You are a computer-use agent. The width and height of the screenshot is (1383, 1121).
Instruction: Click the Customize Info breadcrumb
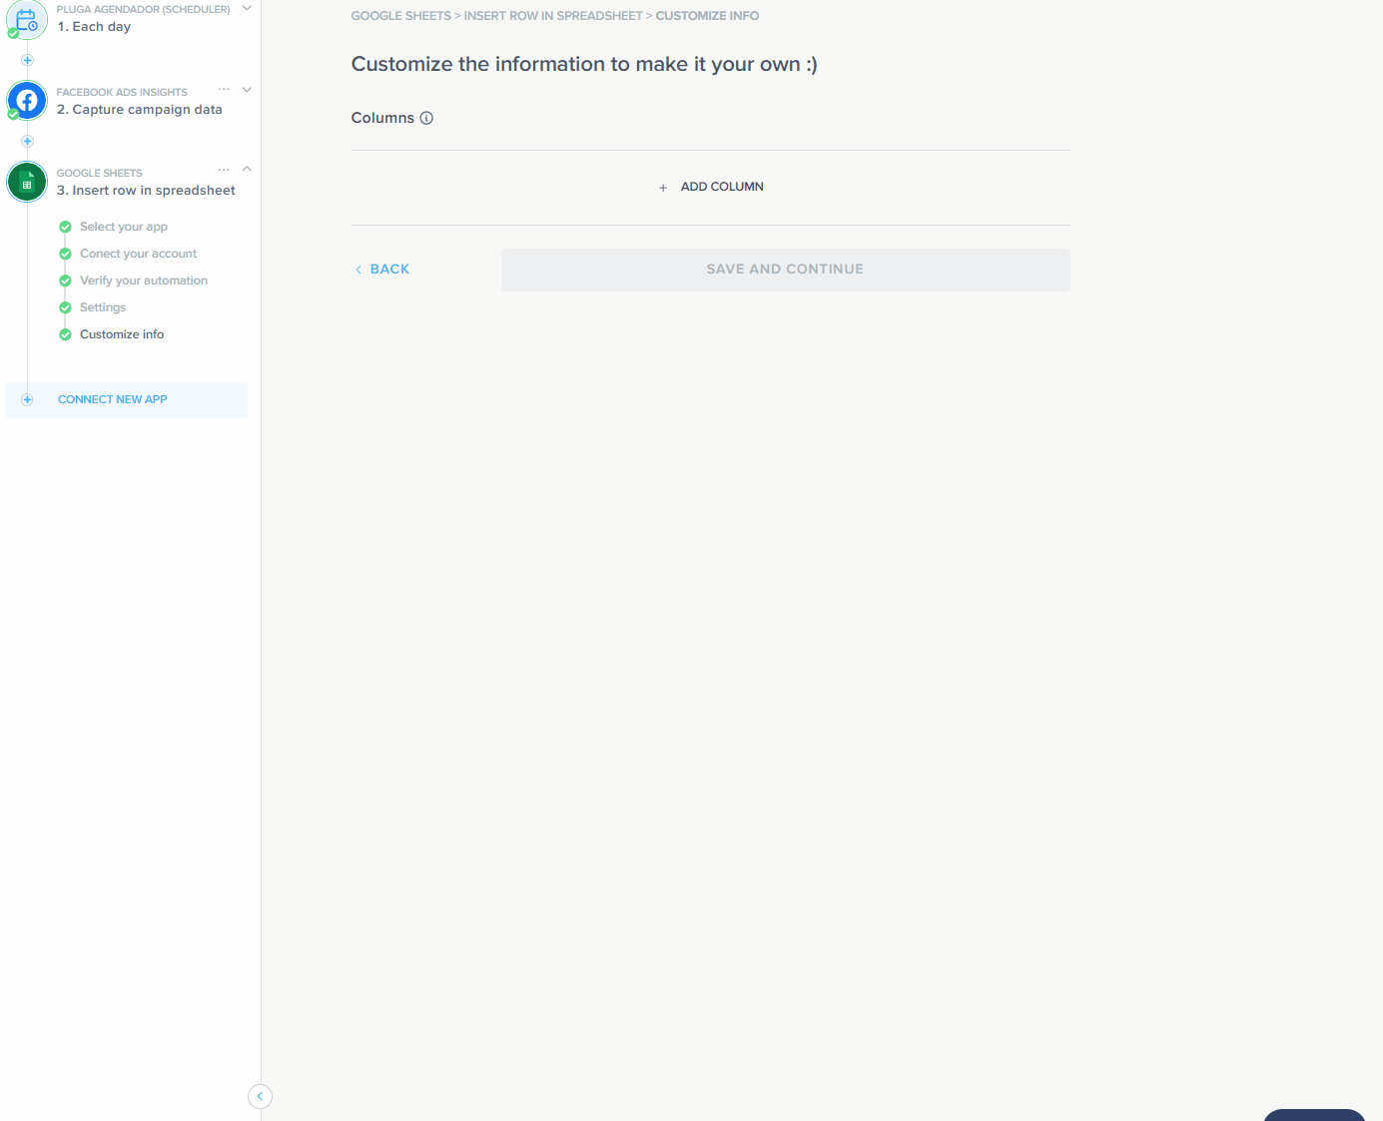coord(707,16)
